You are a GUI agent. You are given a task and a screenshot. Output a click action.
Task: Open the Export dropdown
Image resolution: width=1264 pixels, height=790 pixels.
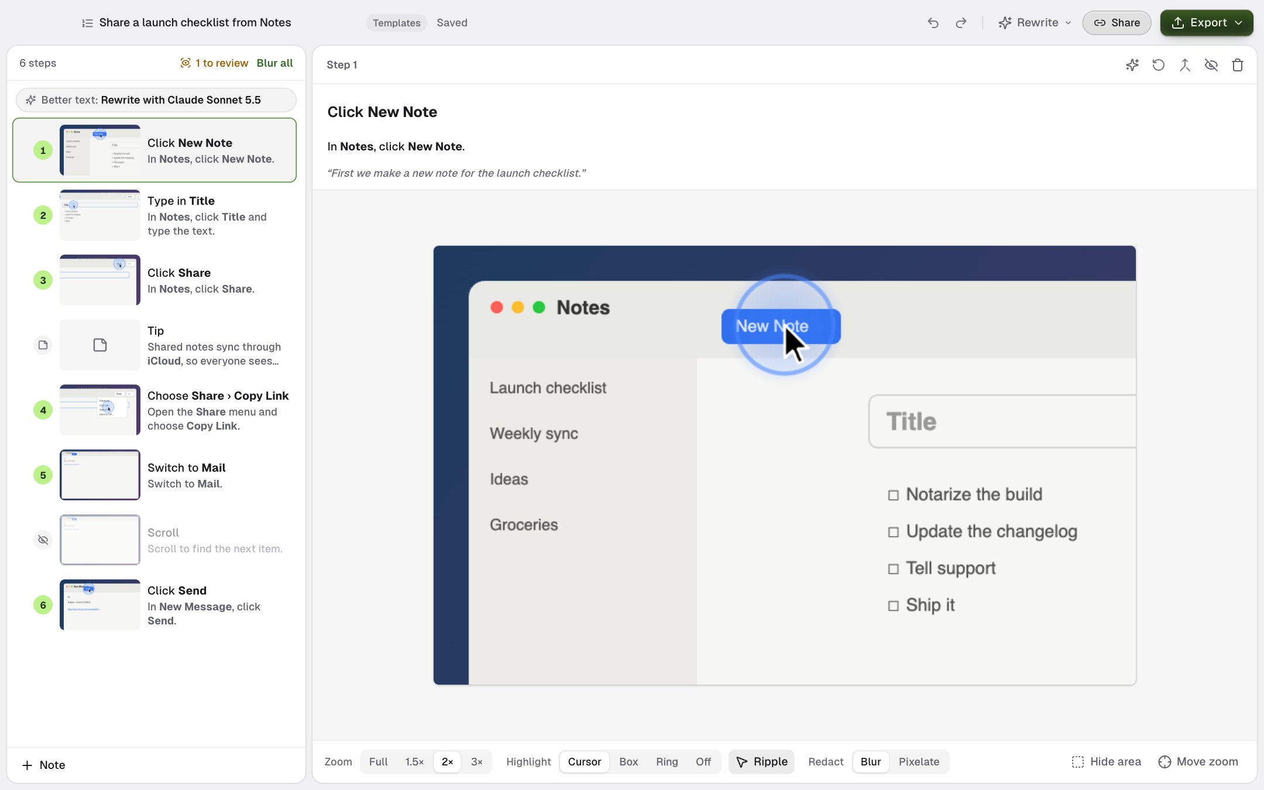coord(1207,23)
